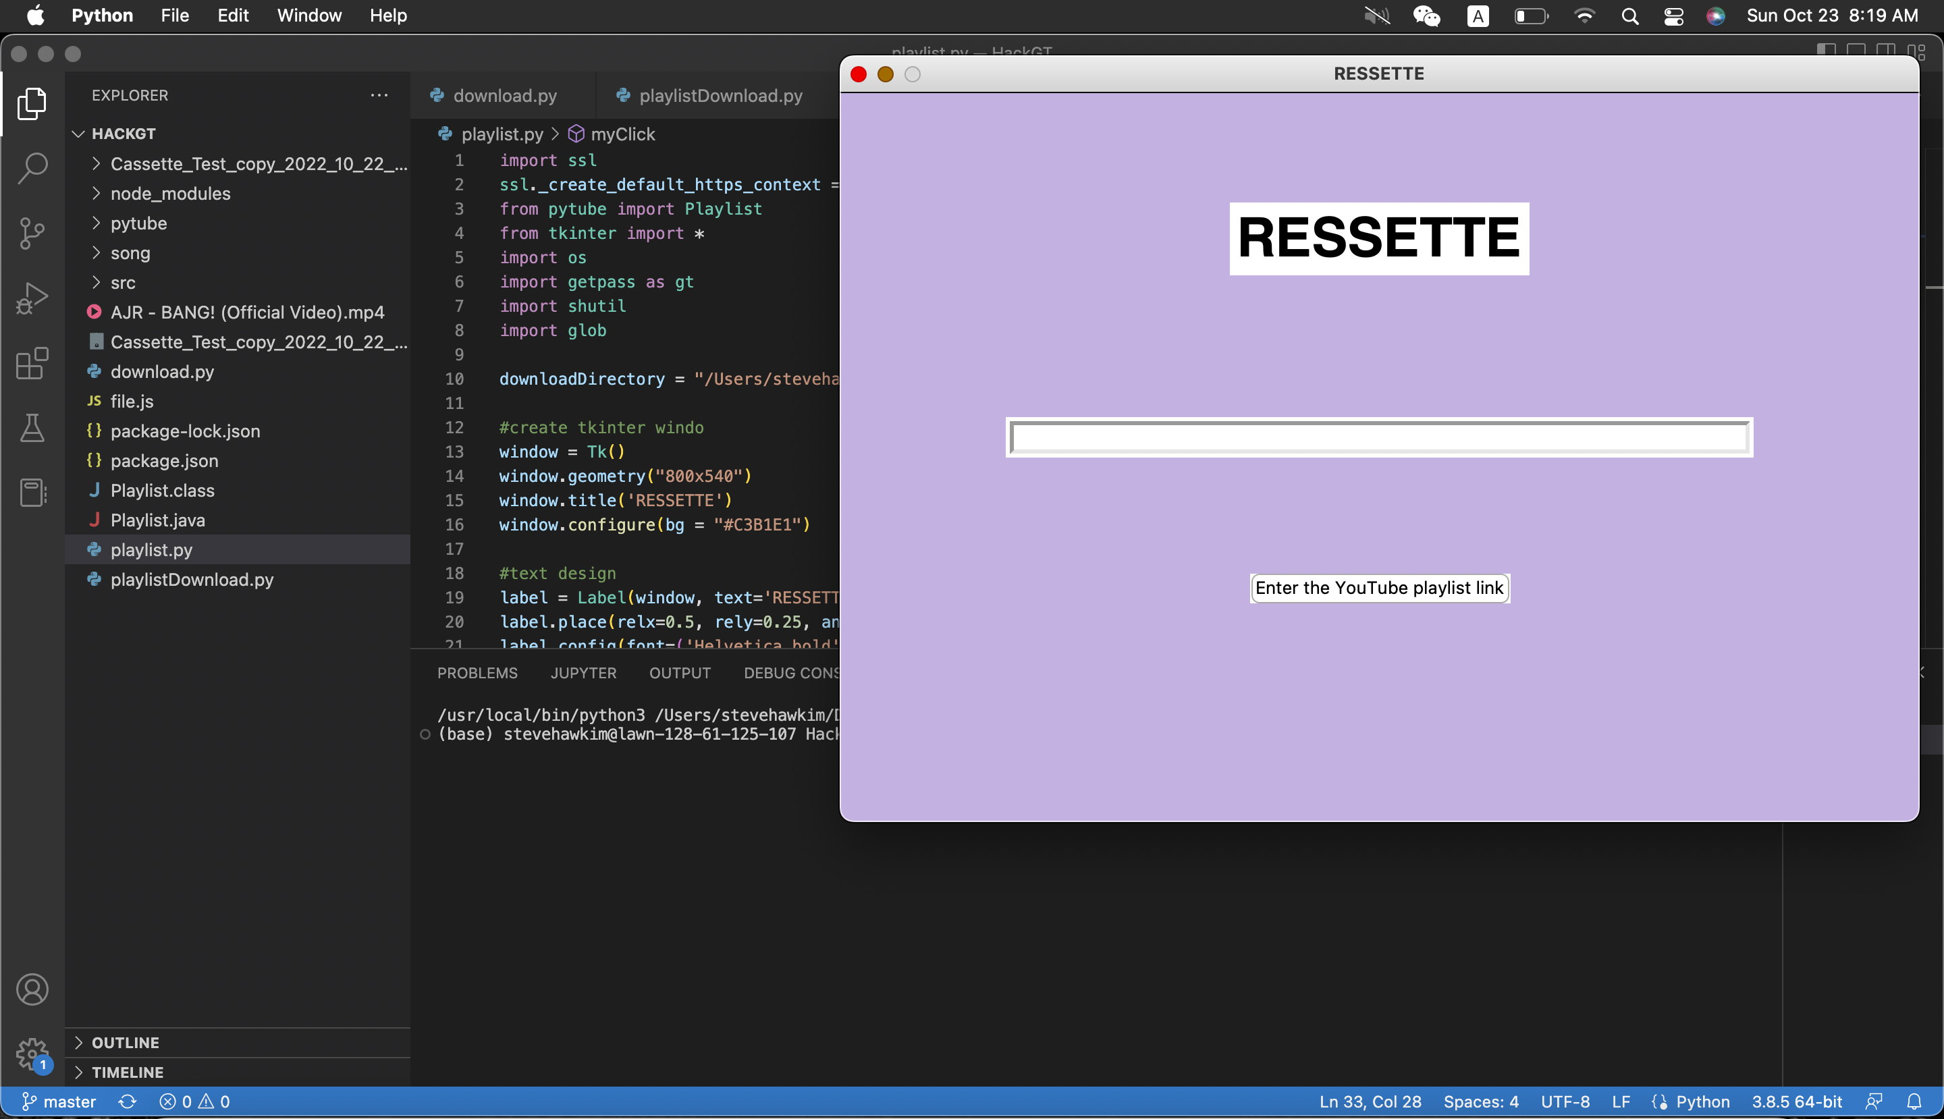Open the Run and Debug view
The height and width of the screenshot is (1119, 1944).
[x=32, y=298]
